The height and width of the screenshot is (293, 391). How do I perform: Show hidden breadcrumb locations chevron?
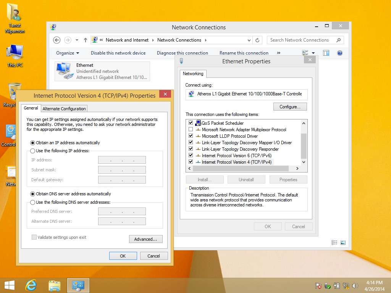pyautogui.click(x=101, y=40)
